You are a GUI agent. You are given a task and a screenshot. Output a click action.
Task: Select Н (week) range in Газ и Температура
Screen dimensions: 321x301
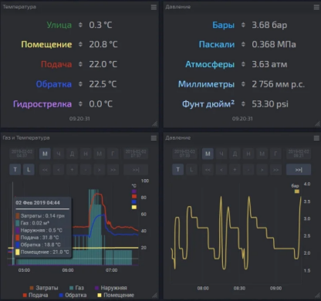tap(86, 154)
